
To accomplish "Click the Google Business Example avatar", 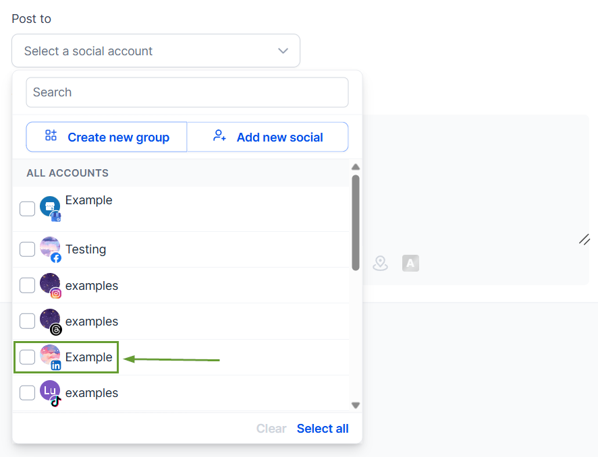I will pyautogui.click(x=50, y=206).
